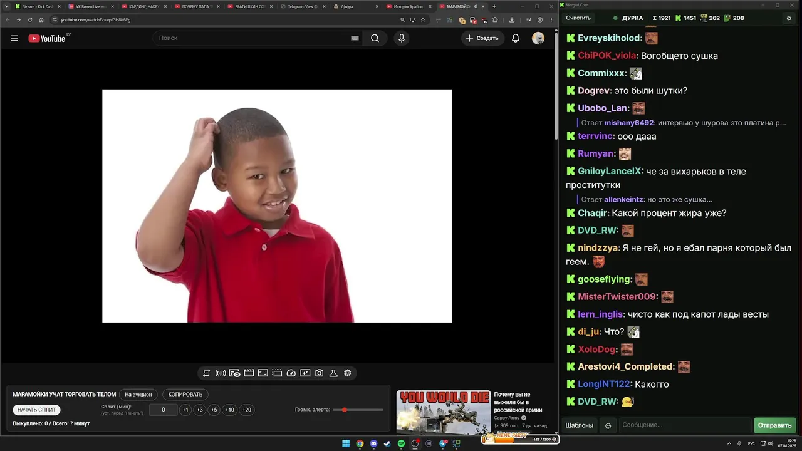Switch to the Telegram: View tab
The width and height of the screenshot is (802, 451).
[x=304, y=6]
